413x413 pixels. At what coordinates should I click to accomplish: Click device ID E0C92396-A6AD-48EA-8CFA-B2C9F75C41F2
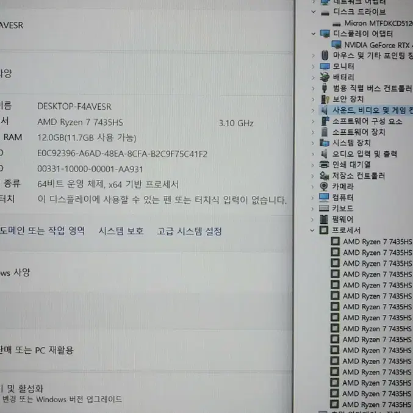point(122,154)
